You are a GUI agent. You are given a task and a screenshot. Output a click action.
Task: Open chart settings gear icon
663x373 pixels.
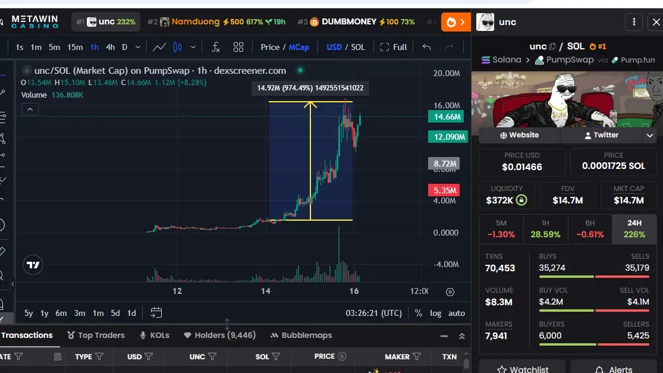point(450,292)
